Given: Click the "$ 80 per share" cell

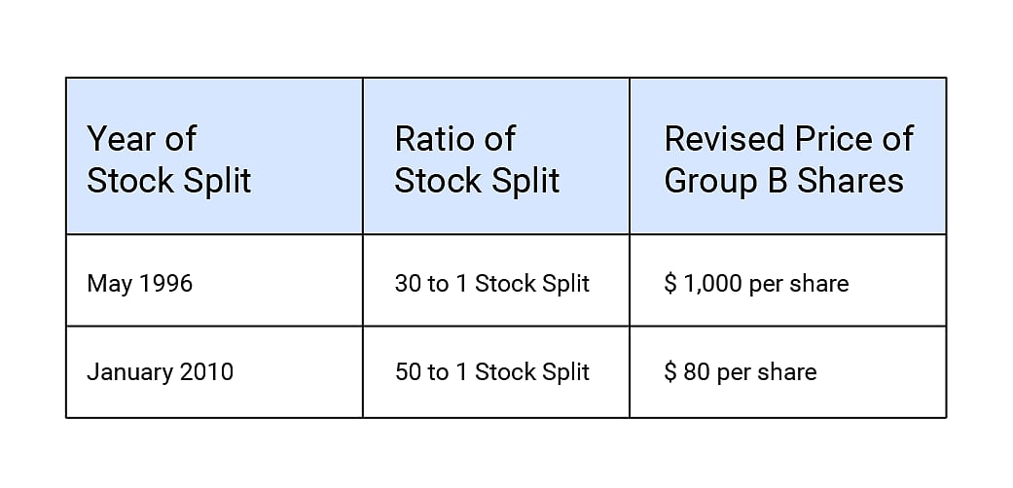Looking at the screenshot, I should click(787, 371).
